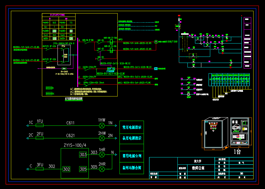Image resolution: width=265 pixels, height=189 pixels.
Task: Click the cyan device box at WDZCN-RYS line end
Action: click(156, 69)
